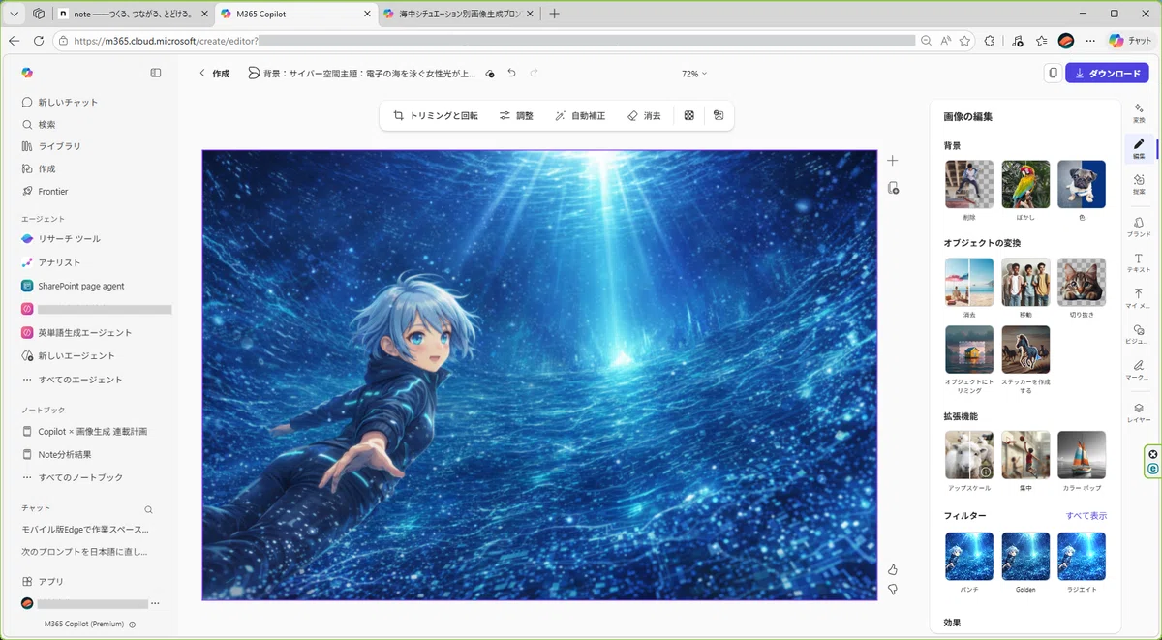Click the undo arrow in header
This screenshot has width=1162, height=640.
coord(511,73)
